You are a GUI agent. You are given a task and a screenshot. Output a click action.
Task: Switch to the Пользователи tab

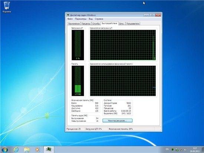click(x=133, y=24)
